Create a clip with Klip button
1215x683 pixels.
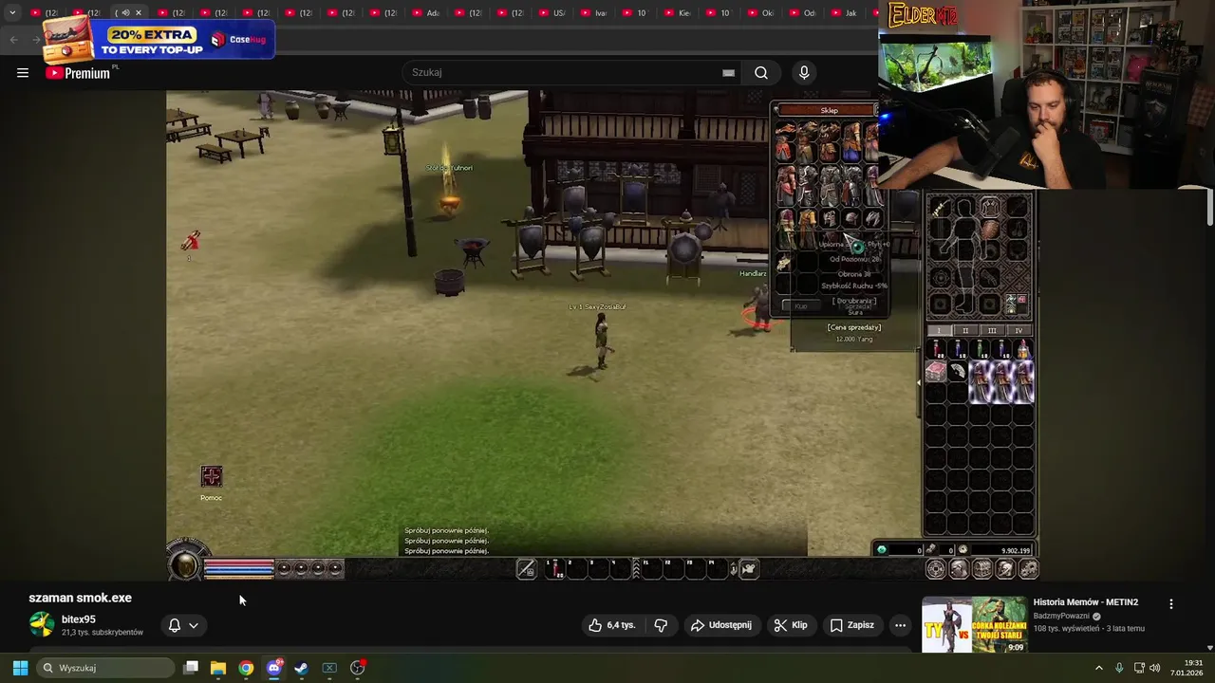click(791, 625)
